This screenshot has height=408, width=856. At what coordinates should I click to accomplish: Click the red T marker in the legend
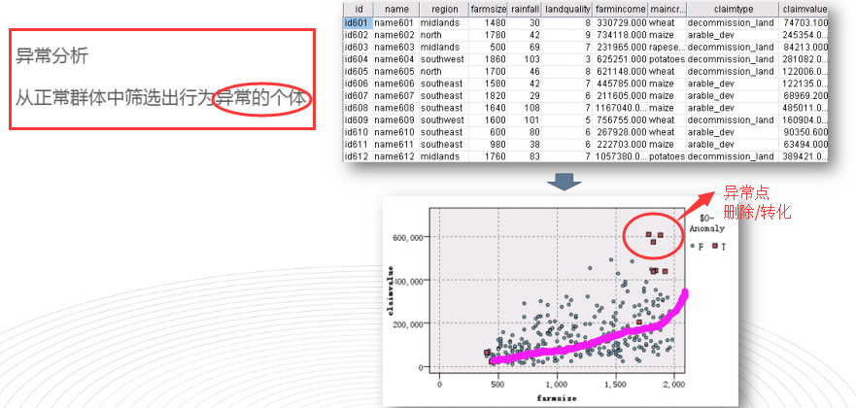[715, 247]
